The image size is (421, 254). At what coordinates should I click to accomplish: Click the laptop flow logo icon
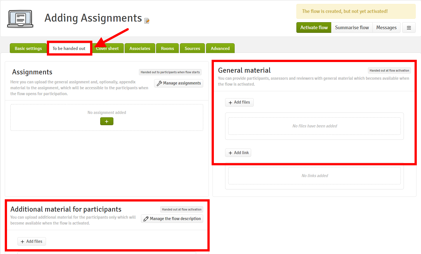tap(20, 19)
